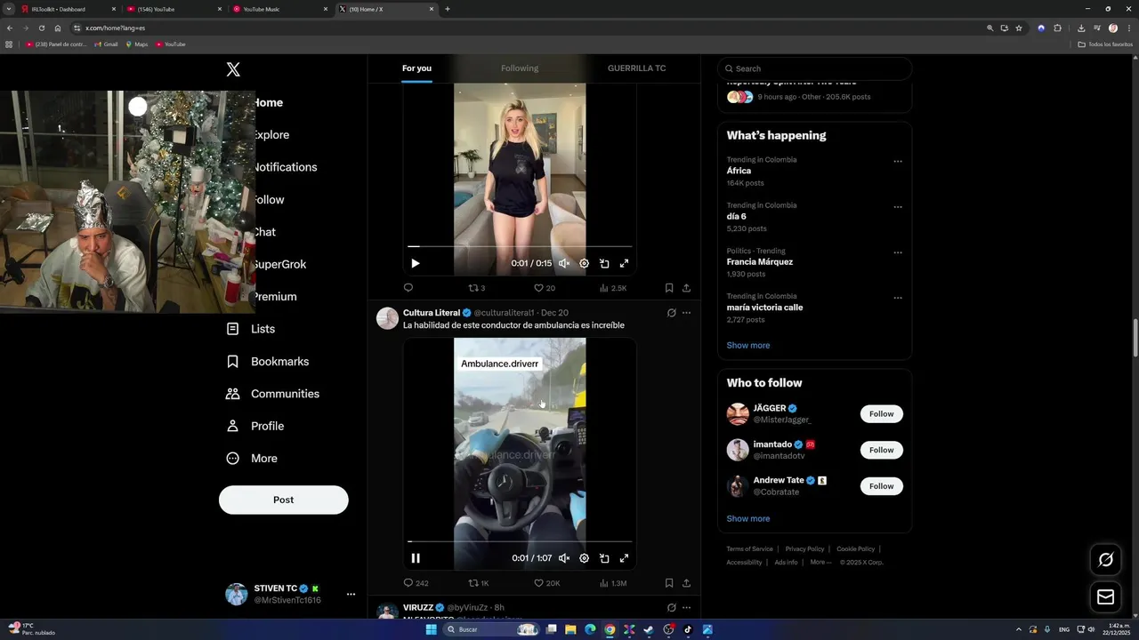This screenshot has height=640, width=1139.
Task: Open options for Francia Márquez trend
Action: click(898, 252)
